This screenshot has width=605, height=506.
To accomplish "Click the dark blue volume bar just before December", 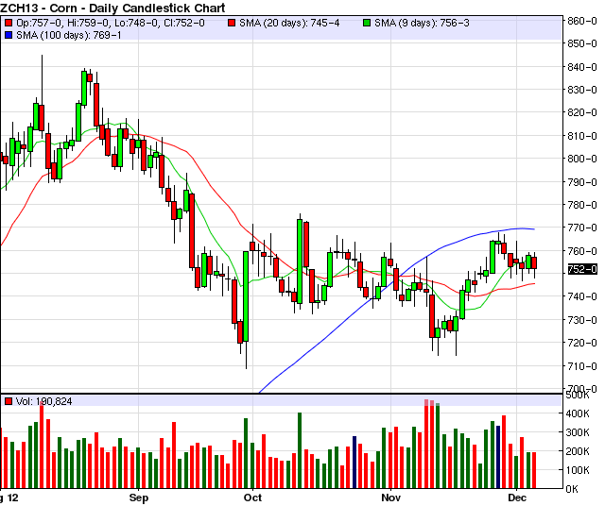I will click(498, 457).
